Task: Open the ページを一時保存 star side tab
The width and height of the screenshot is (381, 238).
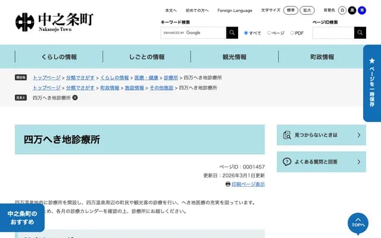Action: pos(371,83)
